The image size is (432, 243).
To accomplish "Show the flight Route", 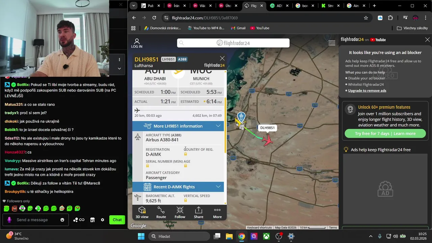I will coord(161,213).
